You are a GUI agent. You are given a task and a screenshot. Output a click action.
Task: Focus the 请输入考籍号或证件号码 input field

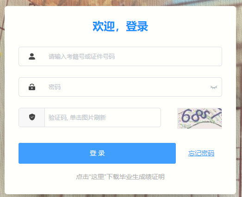click(x=120, y=56)
